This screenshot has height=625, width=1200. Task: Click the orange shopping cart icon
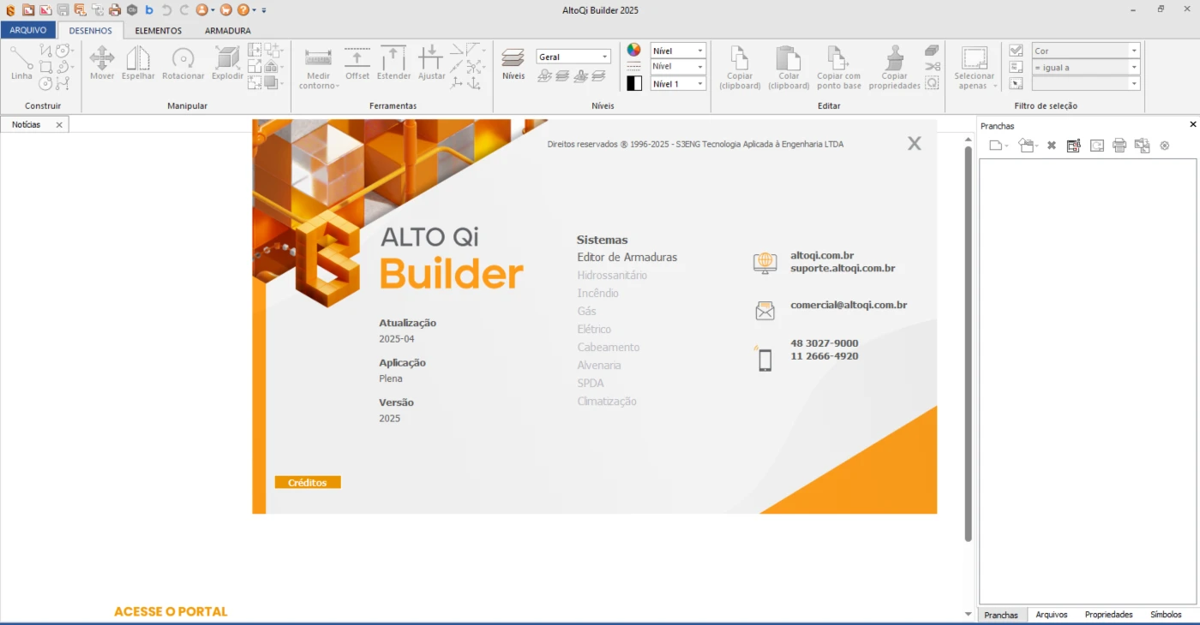click(225, 10)
